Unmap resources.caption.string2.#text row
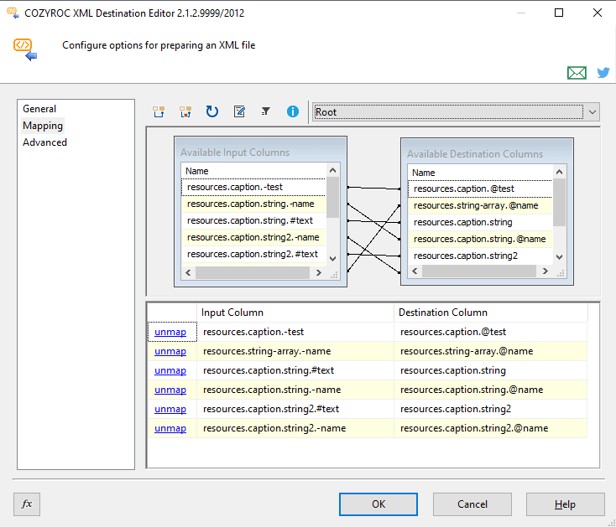This screenshot has height=527, width=616. point(170,409)
